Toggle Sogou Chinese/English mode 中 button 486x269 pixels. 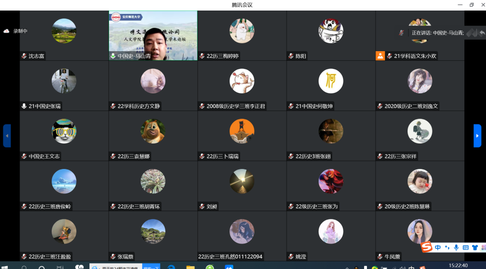tap(438, 247)
